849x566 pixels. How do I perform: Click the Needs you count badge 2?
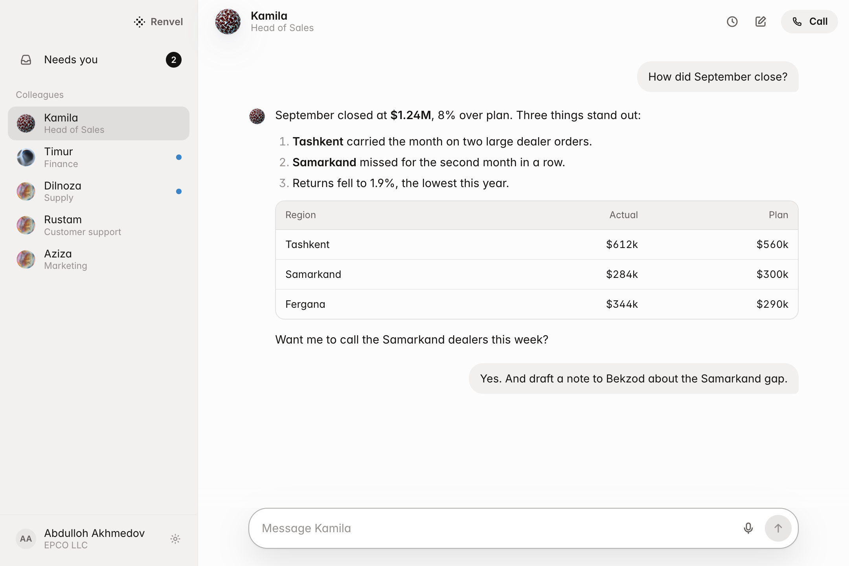[173, 60]
